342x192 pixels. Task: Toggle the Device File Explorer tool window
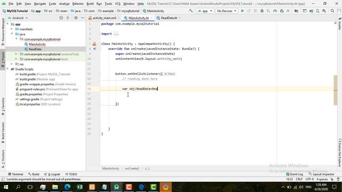pyautogui.click(x=340, y=153)
